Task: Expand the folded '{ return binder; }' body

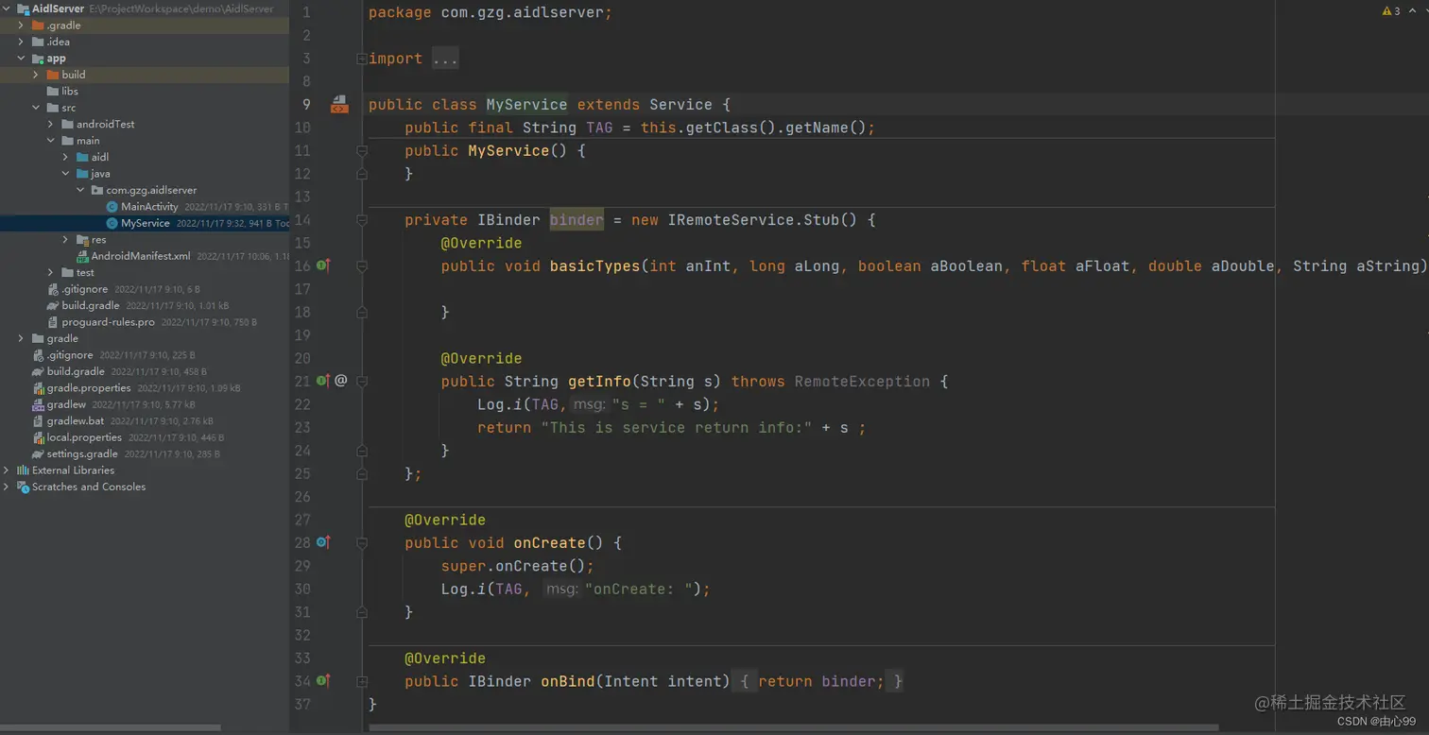Action: [x=818, y=681]
